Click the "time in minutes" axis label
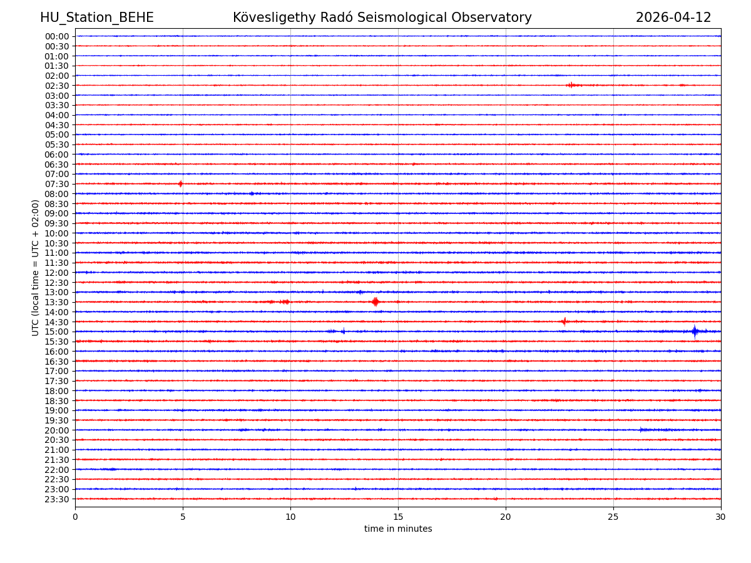Viewport: 751px width, 563px height. pyautogui.click(x=398, y=529)
